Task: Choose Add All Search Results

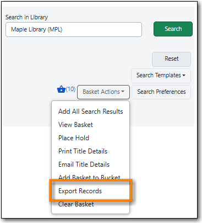Action: [x=91, y=112]
